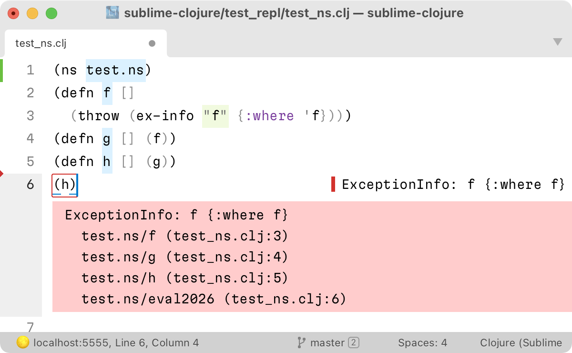This screenshot has height=353, width=572.
Task: Click the document icon in the title bar
Action: (x=112, y=13)
